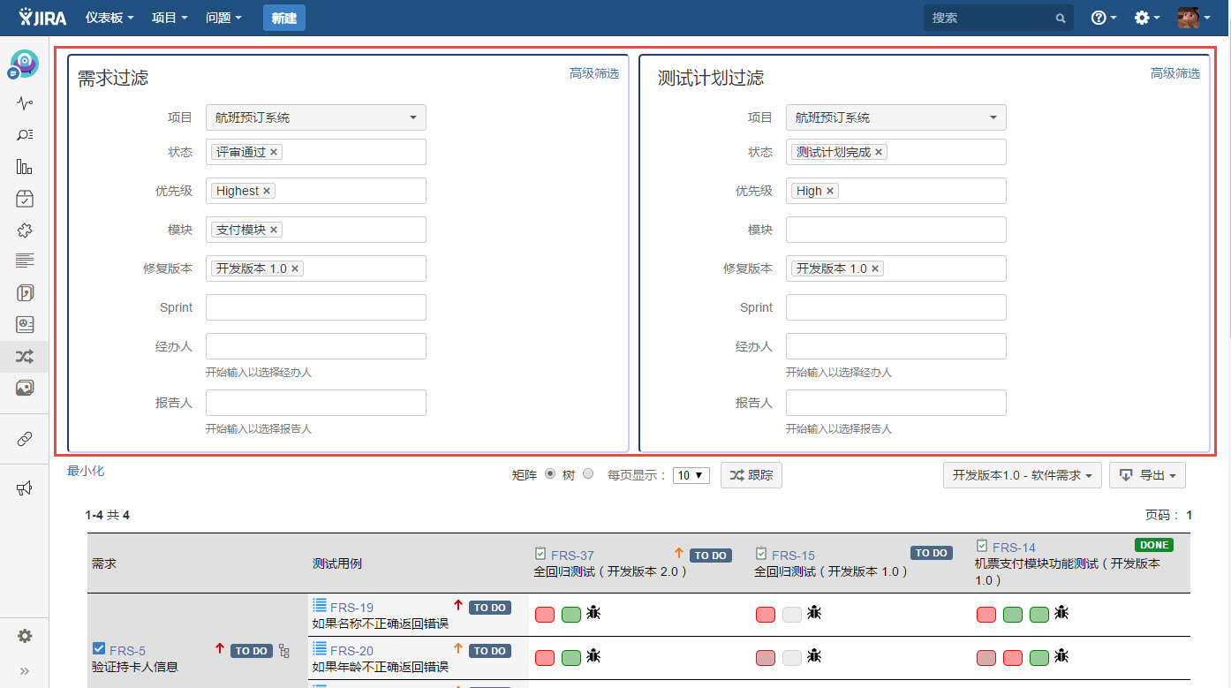
Task: Open 开发版本1.0 - 软件需求 dropdown
Action: [x=1023, y=475]
